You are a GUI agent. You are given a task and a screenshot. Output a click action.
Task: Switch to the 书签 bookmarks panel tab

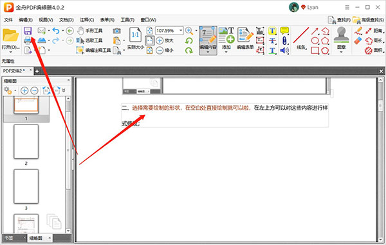(10, 238)
